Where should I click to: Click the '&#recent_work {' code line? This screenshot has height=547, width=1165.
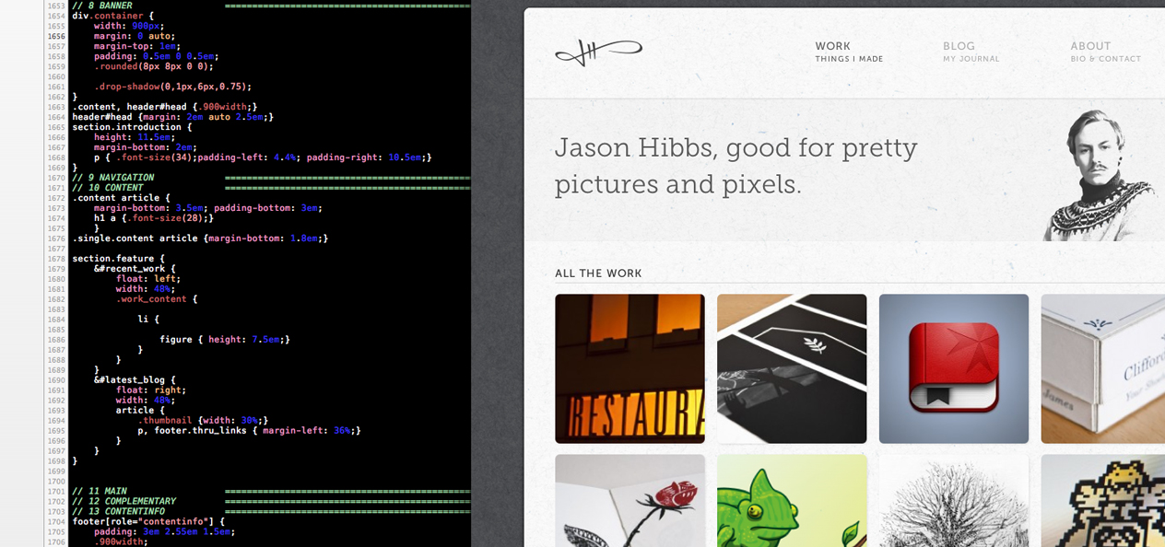134,269
